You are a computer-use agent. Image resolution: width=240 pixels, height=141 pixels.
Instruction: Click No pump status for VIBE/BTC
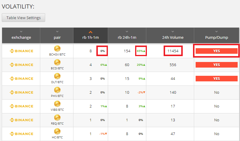click(x=216, y=106)
